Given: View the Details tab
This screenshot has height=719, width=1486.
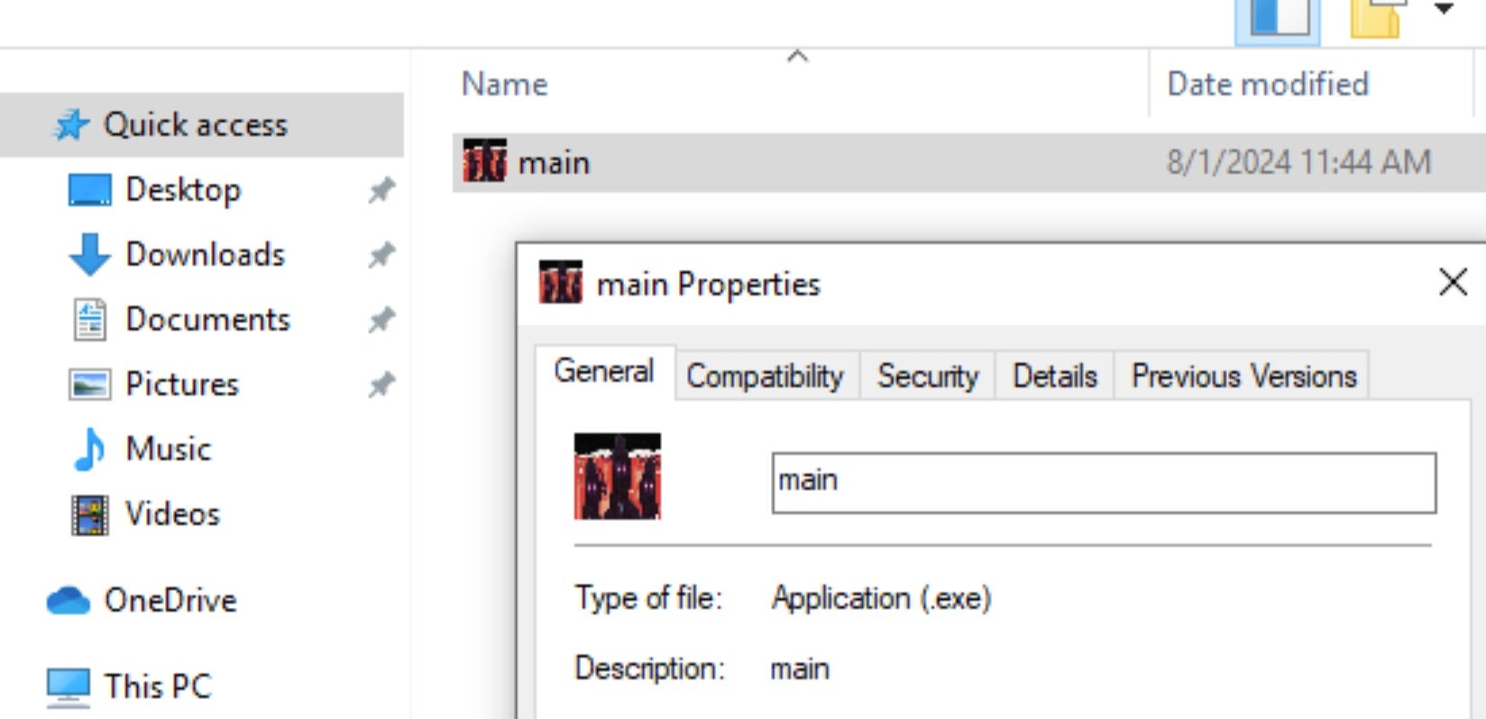Looking at the screenshot, I should [1054, 376].
